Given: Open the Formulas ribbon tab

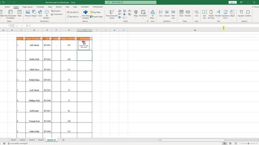Looking at the screenshot, I should (40, 7).
